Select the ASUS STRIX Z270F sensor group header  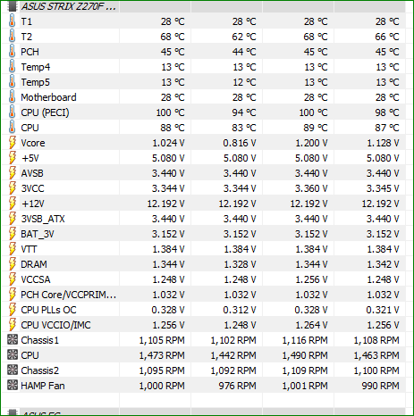pyautogui.click(x=68, y=6)
